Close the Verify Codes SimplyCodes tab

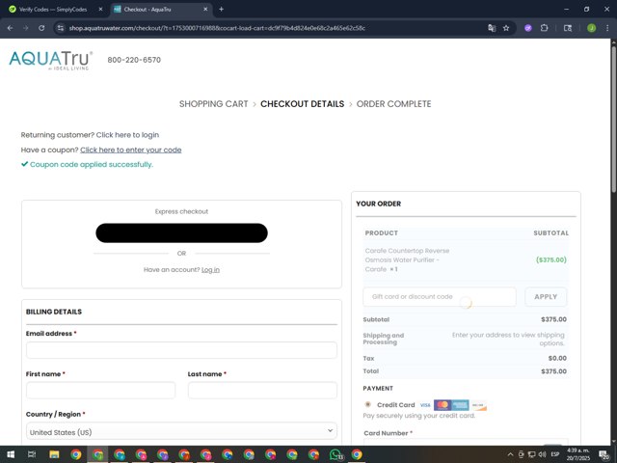pos(100,9)
